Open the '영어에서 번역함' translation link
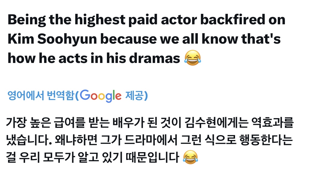310x169 pixels. click(x=41, y=96)
